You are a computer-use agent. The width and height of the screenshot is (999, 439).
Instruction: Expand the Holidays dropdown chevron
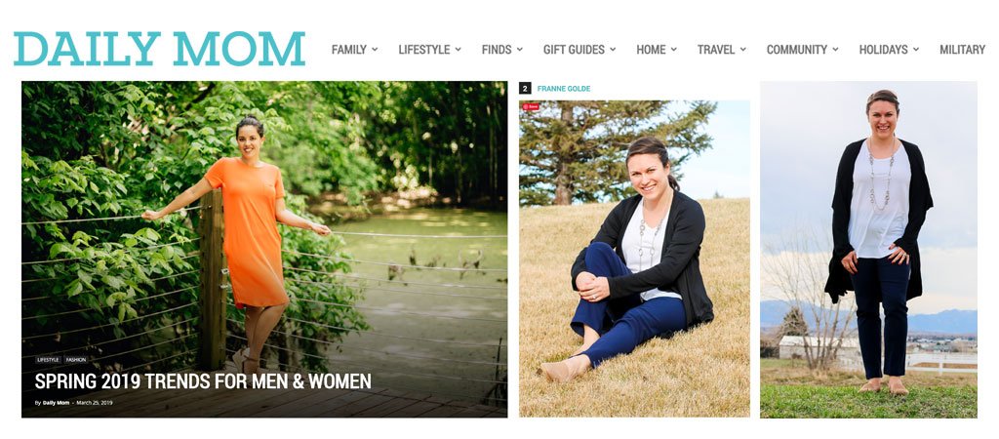tap(915, 49)
